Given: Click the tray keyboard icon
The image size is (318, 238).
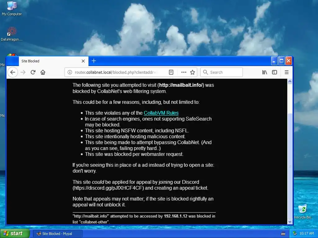Looking at the screenshot, I should [283, 234].
